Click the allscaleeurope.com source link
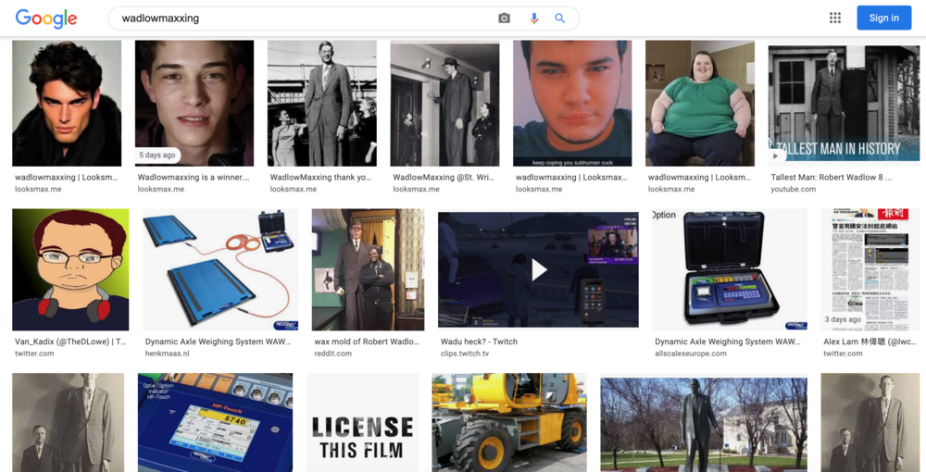 click(x=691, y=354)
